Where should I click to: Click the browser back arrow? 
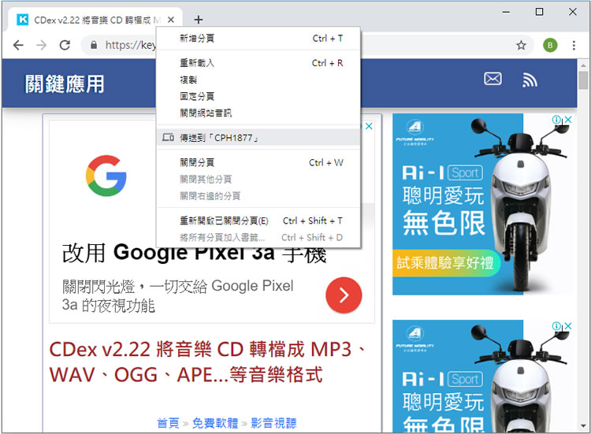coord(18,45)
